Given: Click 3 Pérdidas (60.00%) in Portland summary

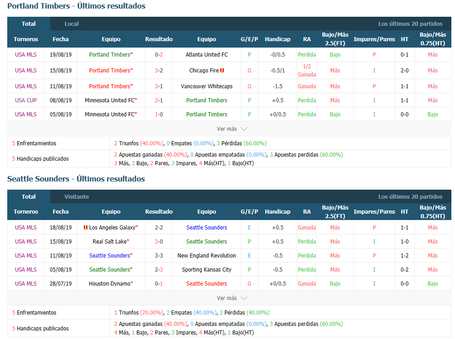Looking at the screenshot, I should click(242, 143).
